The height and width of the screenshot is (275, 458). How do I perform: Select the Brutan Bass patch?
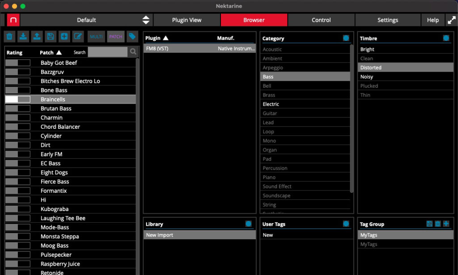70,108
